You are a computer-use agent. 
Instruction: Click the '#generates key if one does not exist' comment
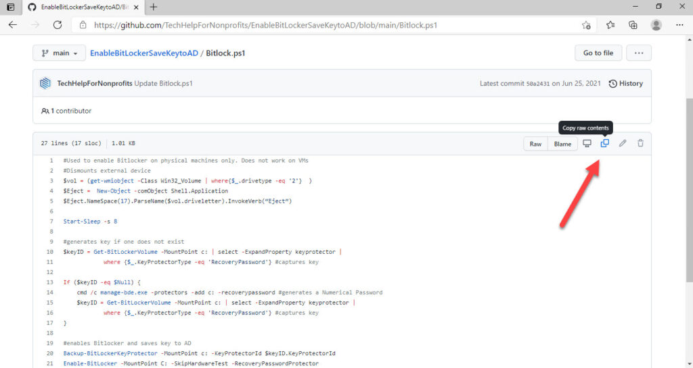(124, 242)
